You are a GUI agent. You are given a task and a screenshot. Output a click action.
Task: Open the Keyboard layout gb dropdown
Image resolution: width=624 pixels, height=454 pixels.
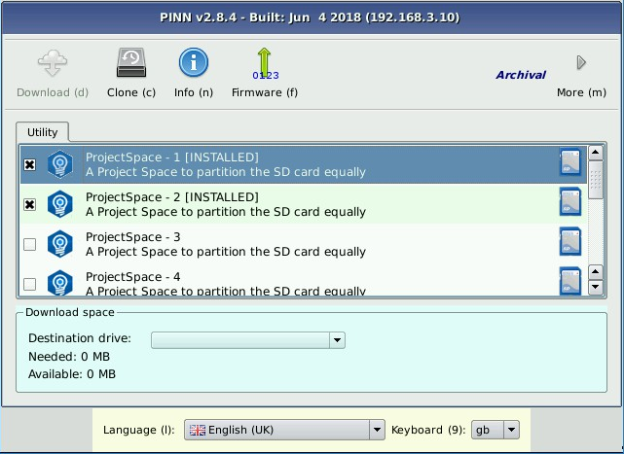[x=496, y=430]
